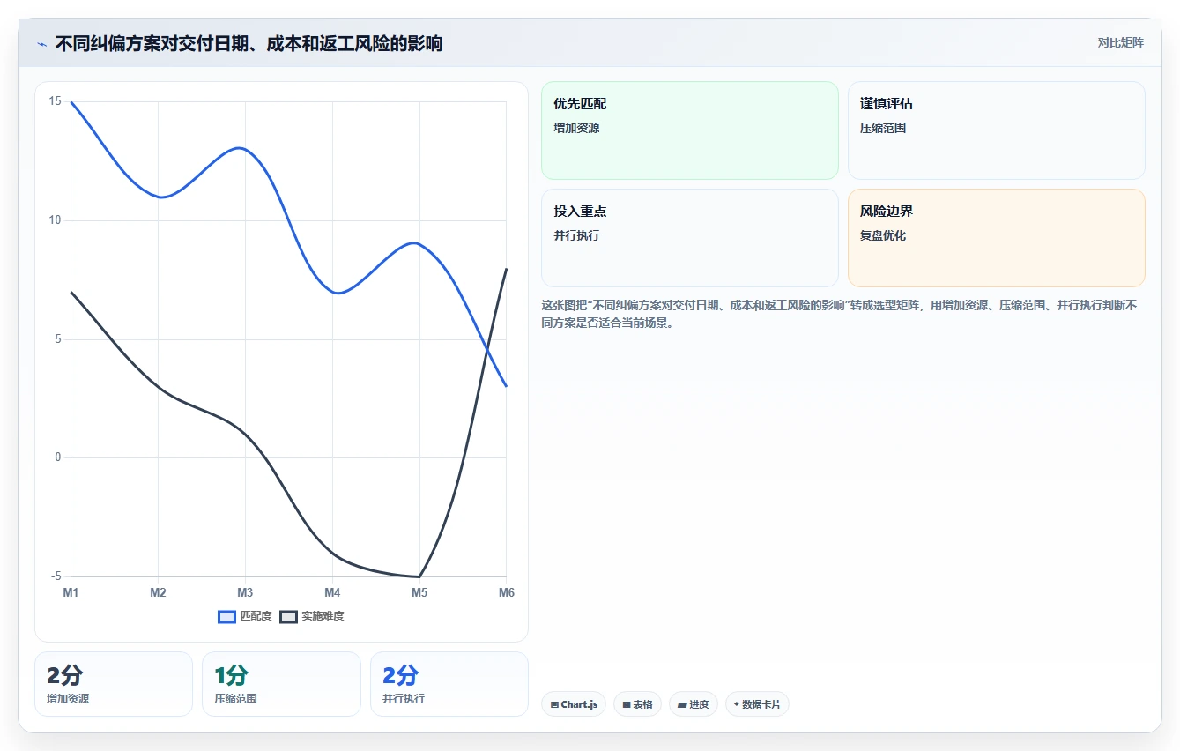Click the 压缩范围 text in 谨慎评估 card
Image resolution: width=1180 pixels, height=751 pixels.
pos(883,128)
